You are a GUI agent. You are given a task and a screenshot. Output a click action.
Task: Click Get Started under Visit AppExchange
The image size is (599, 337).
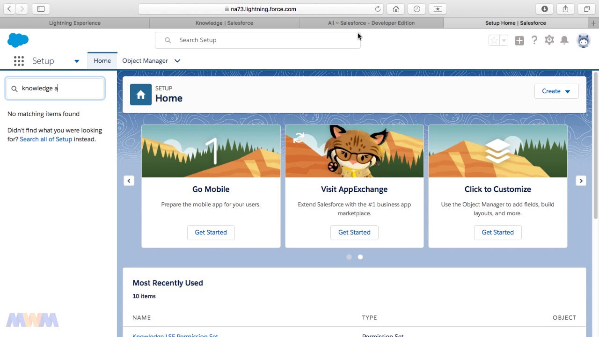[x=354, y=232]
